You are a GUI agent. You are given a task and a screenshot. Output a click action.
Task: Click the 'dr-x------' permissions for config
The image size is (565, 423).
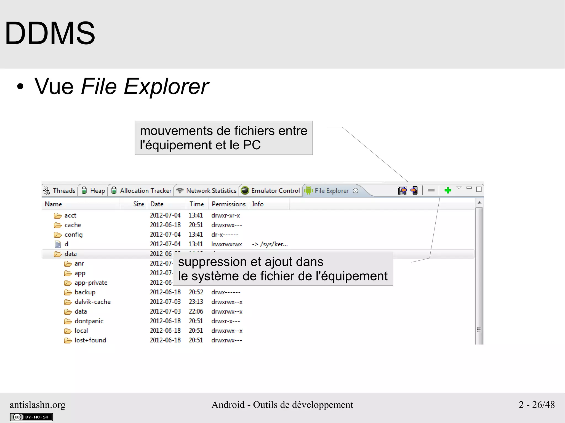point(225,235)
